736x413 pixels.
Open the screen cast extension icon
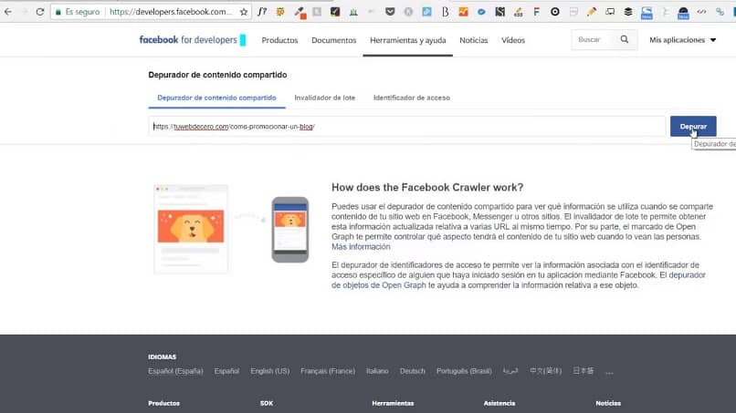(x=610, y=12)
